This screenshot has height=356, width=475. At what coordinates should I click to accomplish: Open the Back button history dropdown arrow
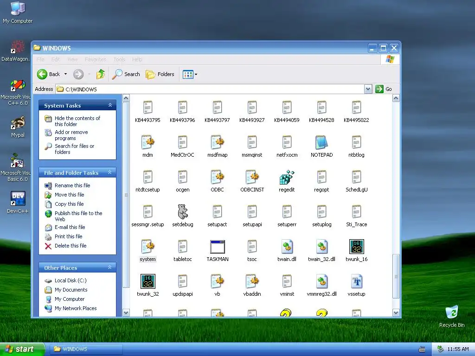tap(65, 74)
